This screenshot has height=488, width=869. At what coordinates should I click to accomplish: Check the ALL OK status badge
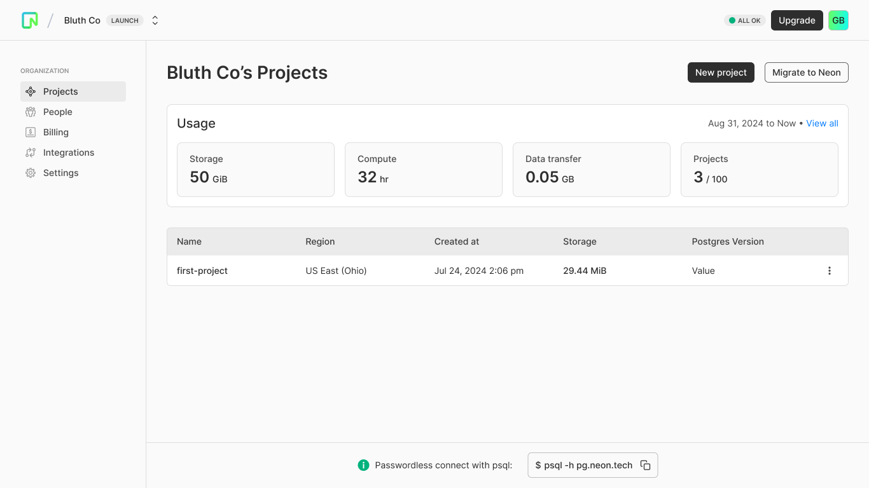[x=744, y=20]
